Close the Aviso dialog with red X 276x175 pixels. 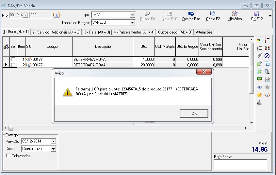pyautogui.click(x=204, y=72)
